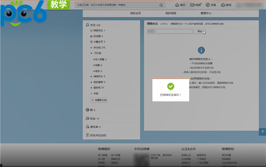The image size is (266, 167).
Task: Click the nickname input field beside 添加
Action: point(170,31)
